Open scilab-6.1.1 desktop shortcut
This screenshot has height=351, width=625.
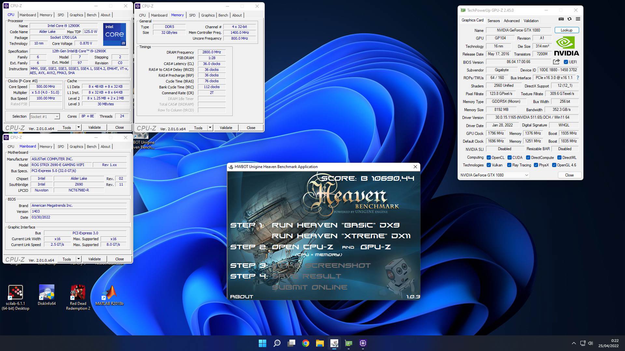click(x=15, y=297)
